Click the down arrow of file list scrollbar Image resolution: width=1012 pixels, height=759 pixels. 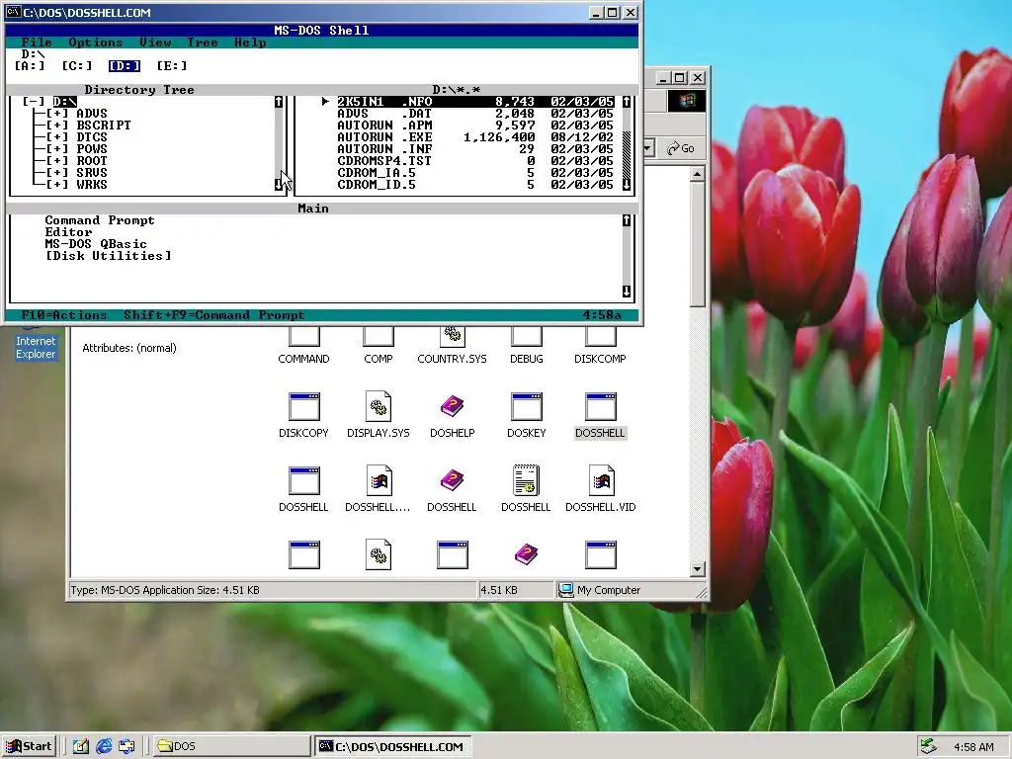coord(626,185)
